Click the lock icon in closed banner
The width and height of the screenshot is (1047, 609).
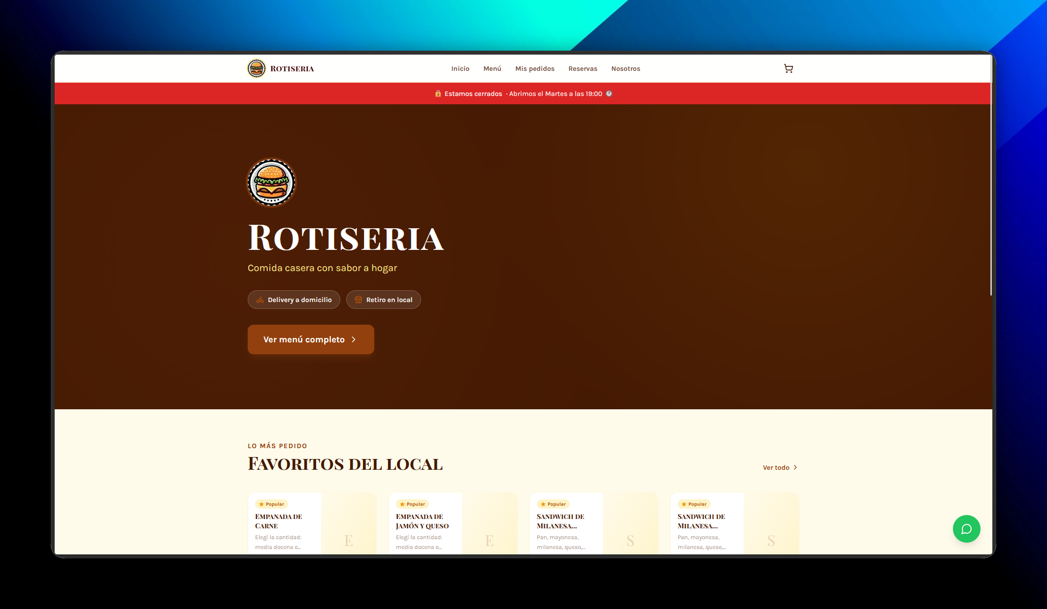pos(438,93)
